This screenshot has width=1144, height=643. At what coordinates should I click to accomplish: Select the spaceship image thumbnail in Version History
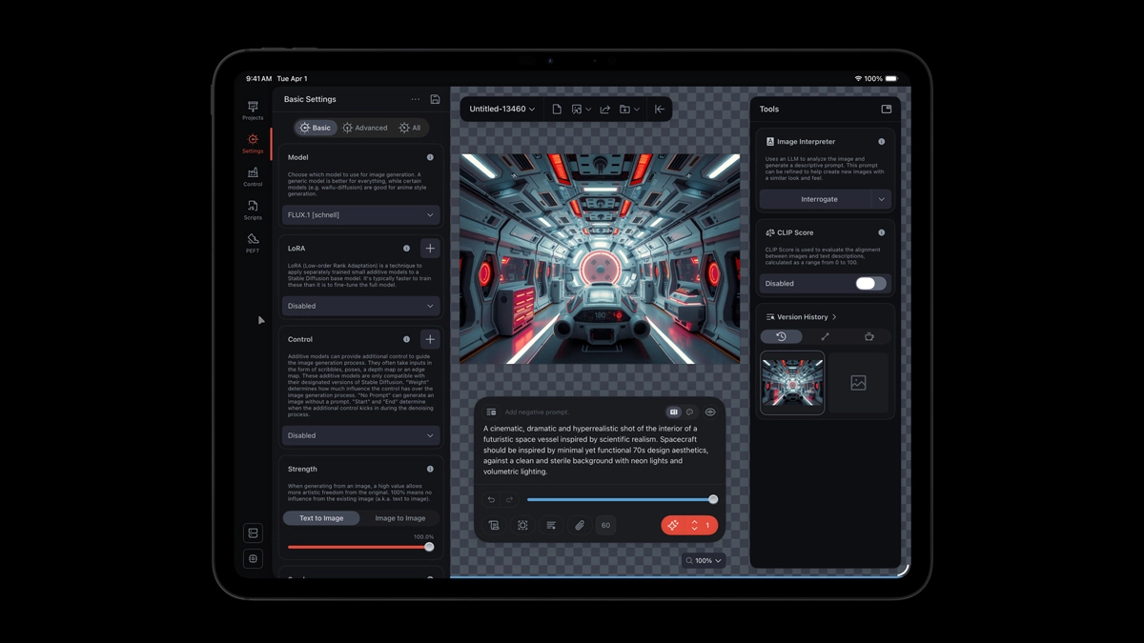[793, 381]
